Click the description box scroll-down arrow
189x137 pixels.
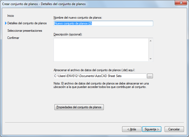[151, 59]
